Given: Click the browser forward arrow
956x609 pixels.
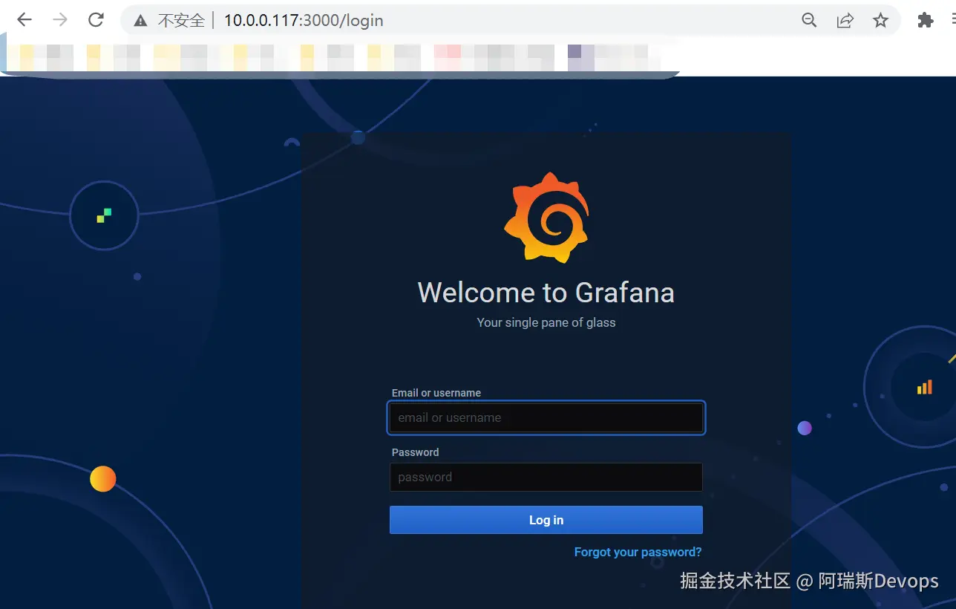Looking at the screenshot, I should click(x=60, y=20).
